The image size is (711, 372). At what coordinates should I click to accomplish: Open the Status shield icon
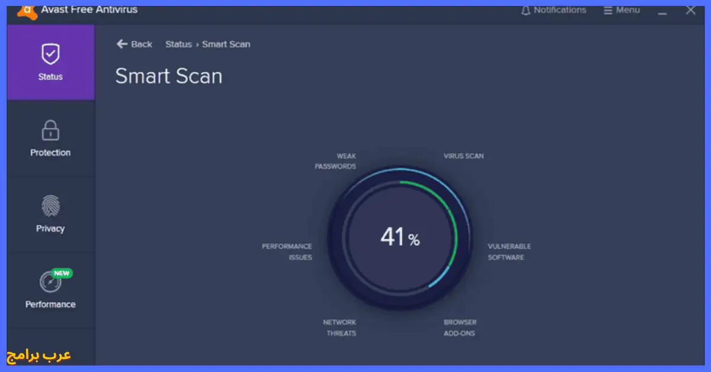click(50, 54)
